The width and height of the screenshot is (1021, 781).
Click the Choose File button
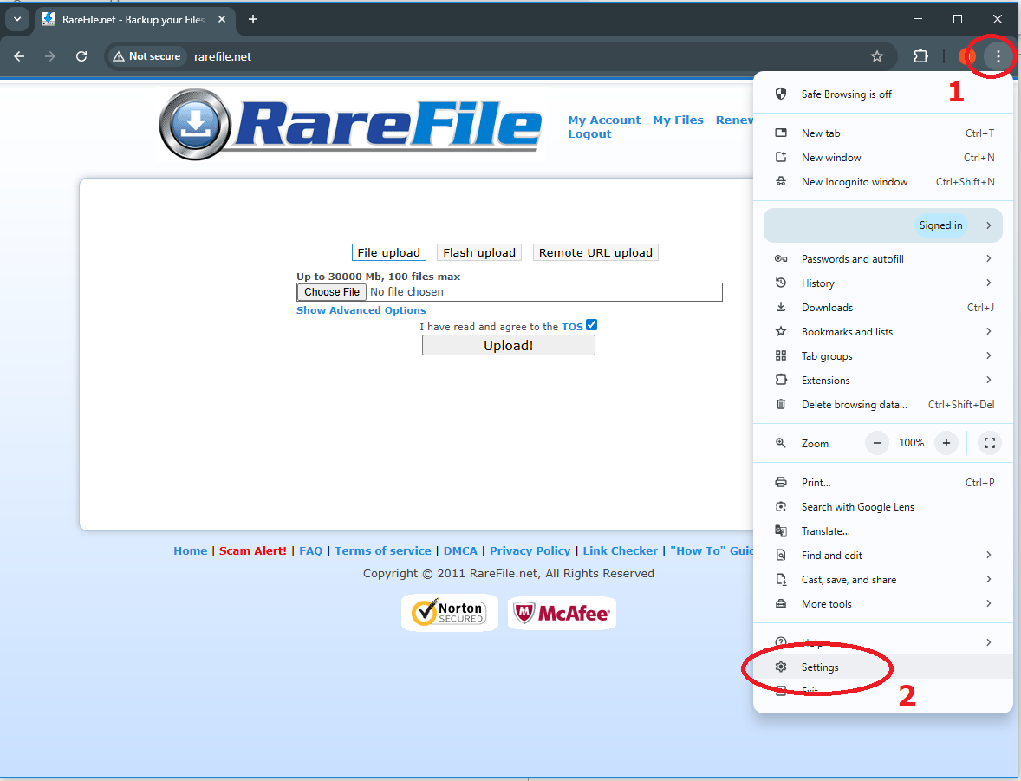pos(332,292)
